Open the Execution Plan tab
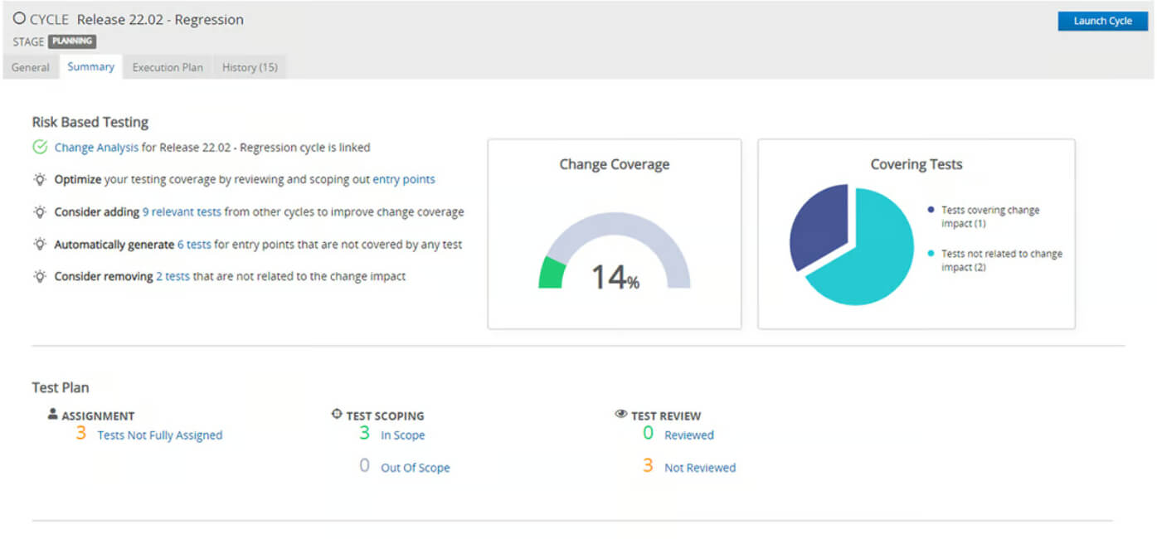 (168, 67)
